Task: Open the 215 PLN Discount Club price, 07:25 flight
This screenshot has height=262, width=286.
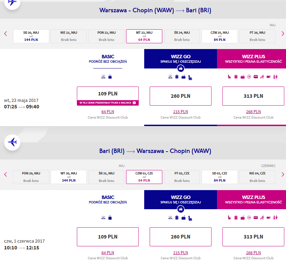Action: (180, 112)
